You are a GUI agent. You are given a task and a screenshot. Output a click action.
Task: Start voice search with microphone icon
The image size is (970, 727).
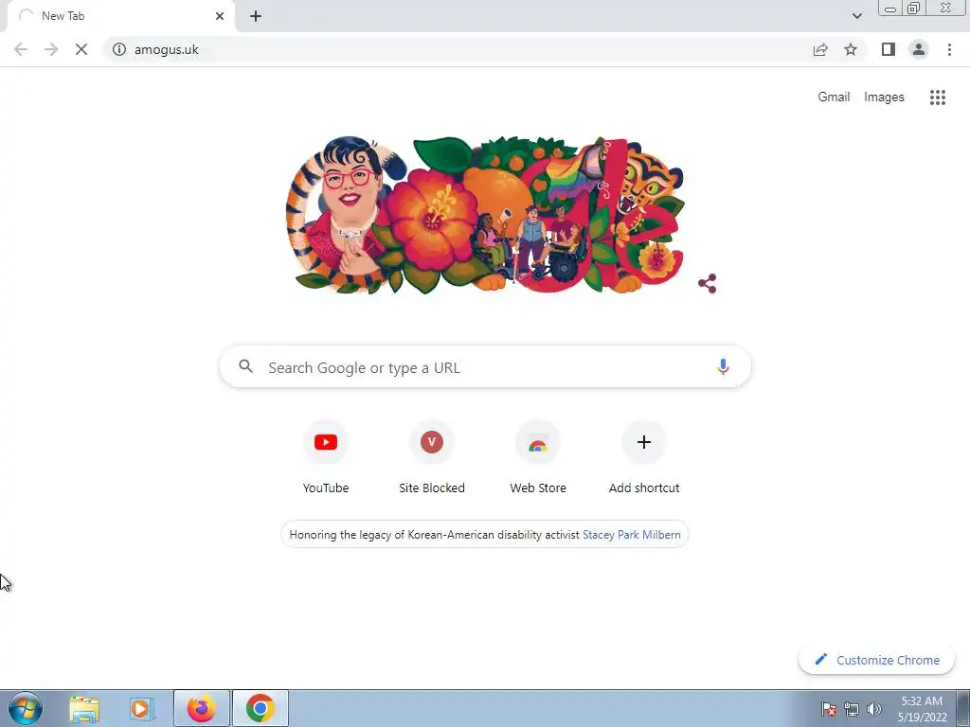(x=723, y=366)
